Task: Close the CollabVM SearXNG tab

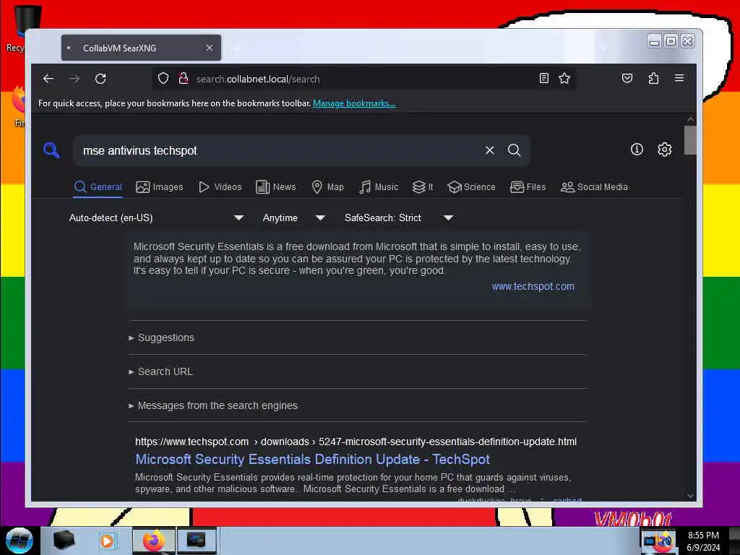Action: click(x=210, y=48)
